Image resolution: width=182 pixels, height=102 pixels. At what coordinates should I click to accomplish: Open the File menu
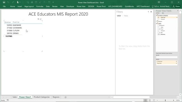click(4, 7)
